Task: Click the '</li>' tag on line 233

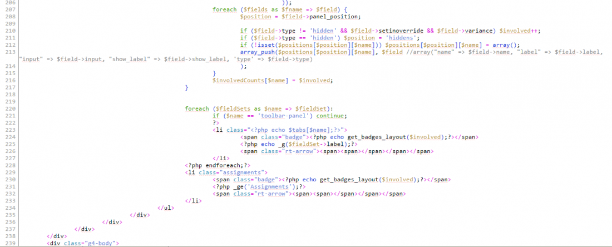Action: point(193,201)
